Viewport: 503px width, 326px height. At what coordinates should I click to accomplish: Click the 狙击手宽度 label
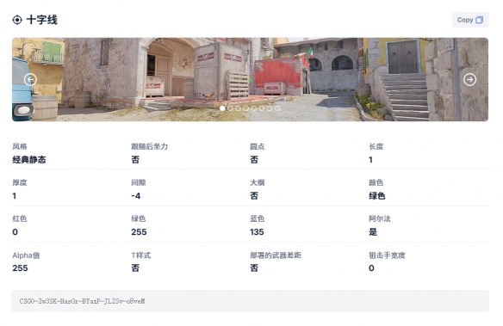pyautogui.click(x=387, y=255)
